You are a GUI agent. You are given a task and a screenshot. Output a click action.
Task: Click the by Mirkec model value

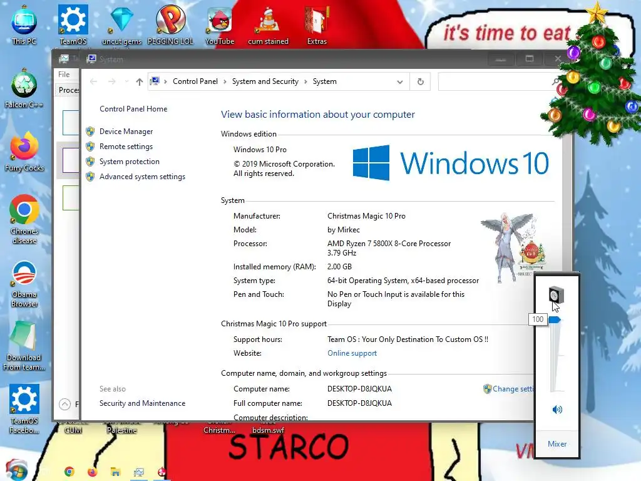pyautogui.click(x=344, y=230)
